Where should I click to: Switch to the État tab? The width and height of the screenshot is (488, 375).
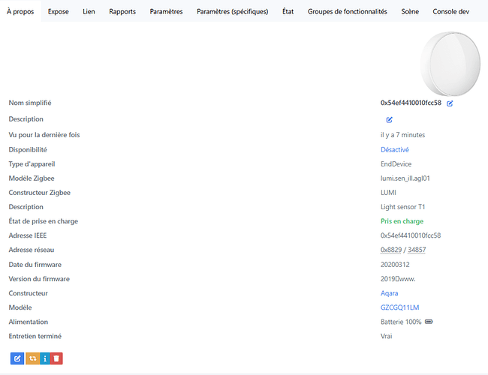tap(288, 11)
